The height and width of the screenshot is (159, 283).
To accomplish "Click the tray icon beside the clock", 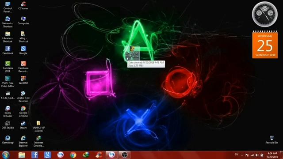I will 262,155.
